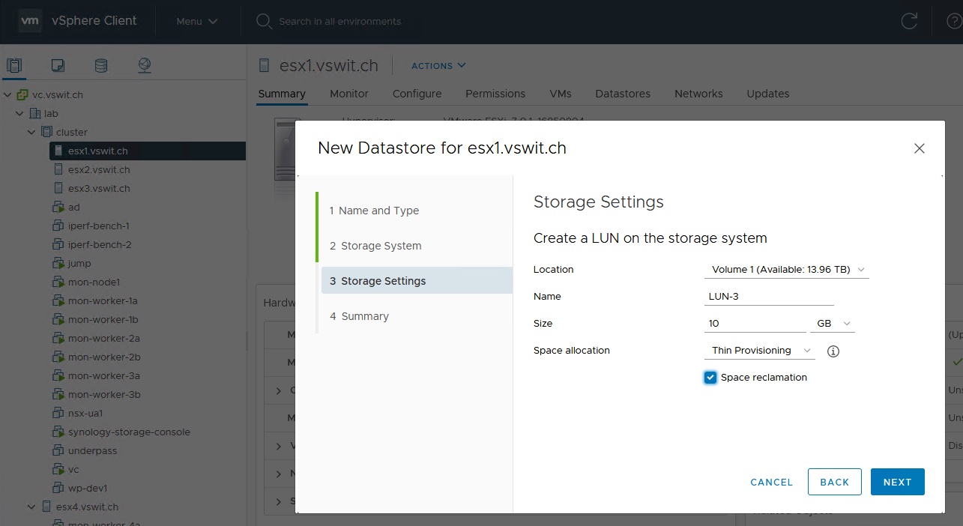Open the size unit GB dropdown
The width and height of the screenshot is (963, 526).
[833, 324]
